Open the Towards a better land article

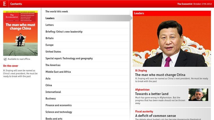[152, 94]
